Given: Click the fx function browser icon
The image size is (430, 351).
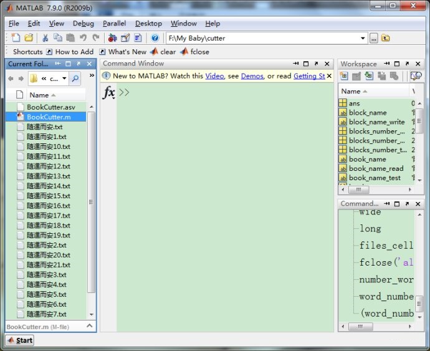Looking at the screenshot, I should click(108, 93).
